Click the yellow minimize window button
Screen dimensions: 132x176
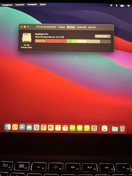tap(25, 27)
